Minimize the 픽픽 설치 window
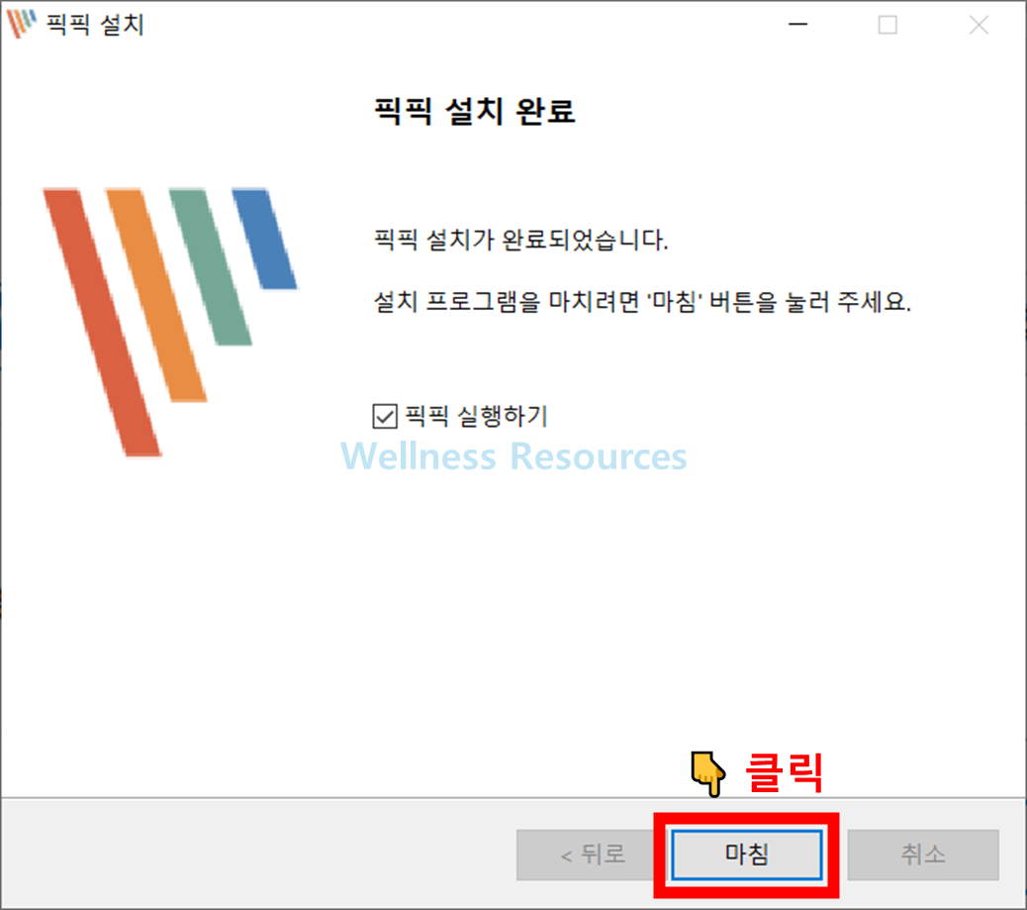 (797, 25)
